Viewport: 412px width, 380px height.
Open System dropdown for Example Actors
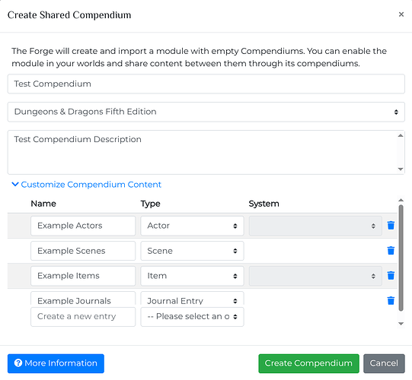pos(315,226)
